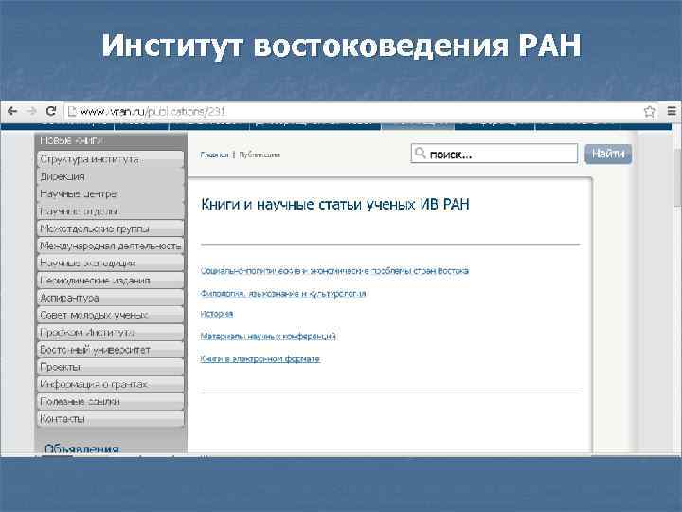Click the Найти search button
This screenshot has height=512, width=682.
(x=608, y=154)
